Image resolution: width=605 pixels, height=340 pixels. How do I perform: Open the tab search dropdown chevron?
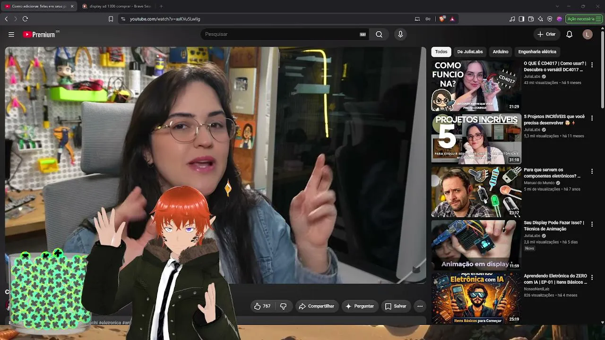(x=557, y=6)
